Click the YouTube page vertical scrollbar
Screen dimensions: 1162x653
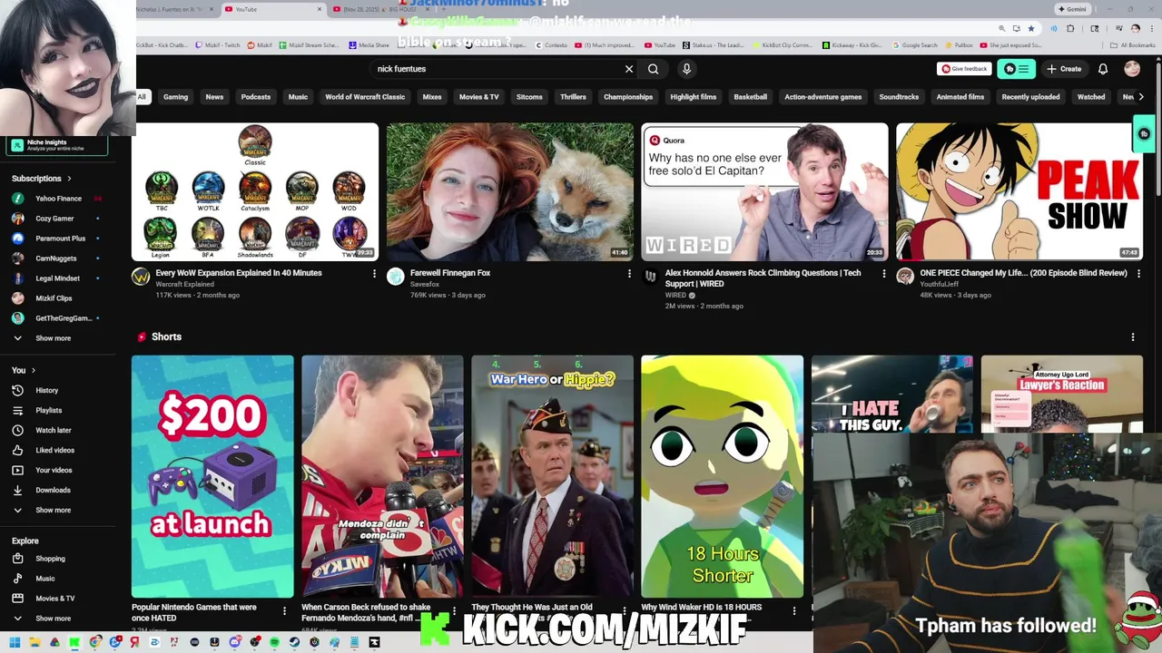pos(1157,127)
